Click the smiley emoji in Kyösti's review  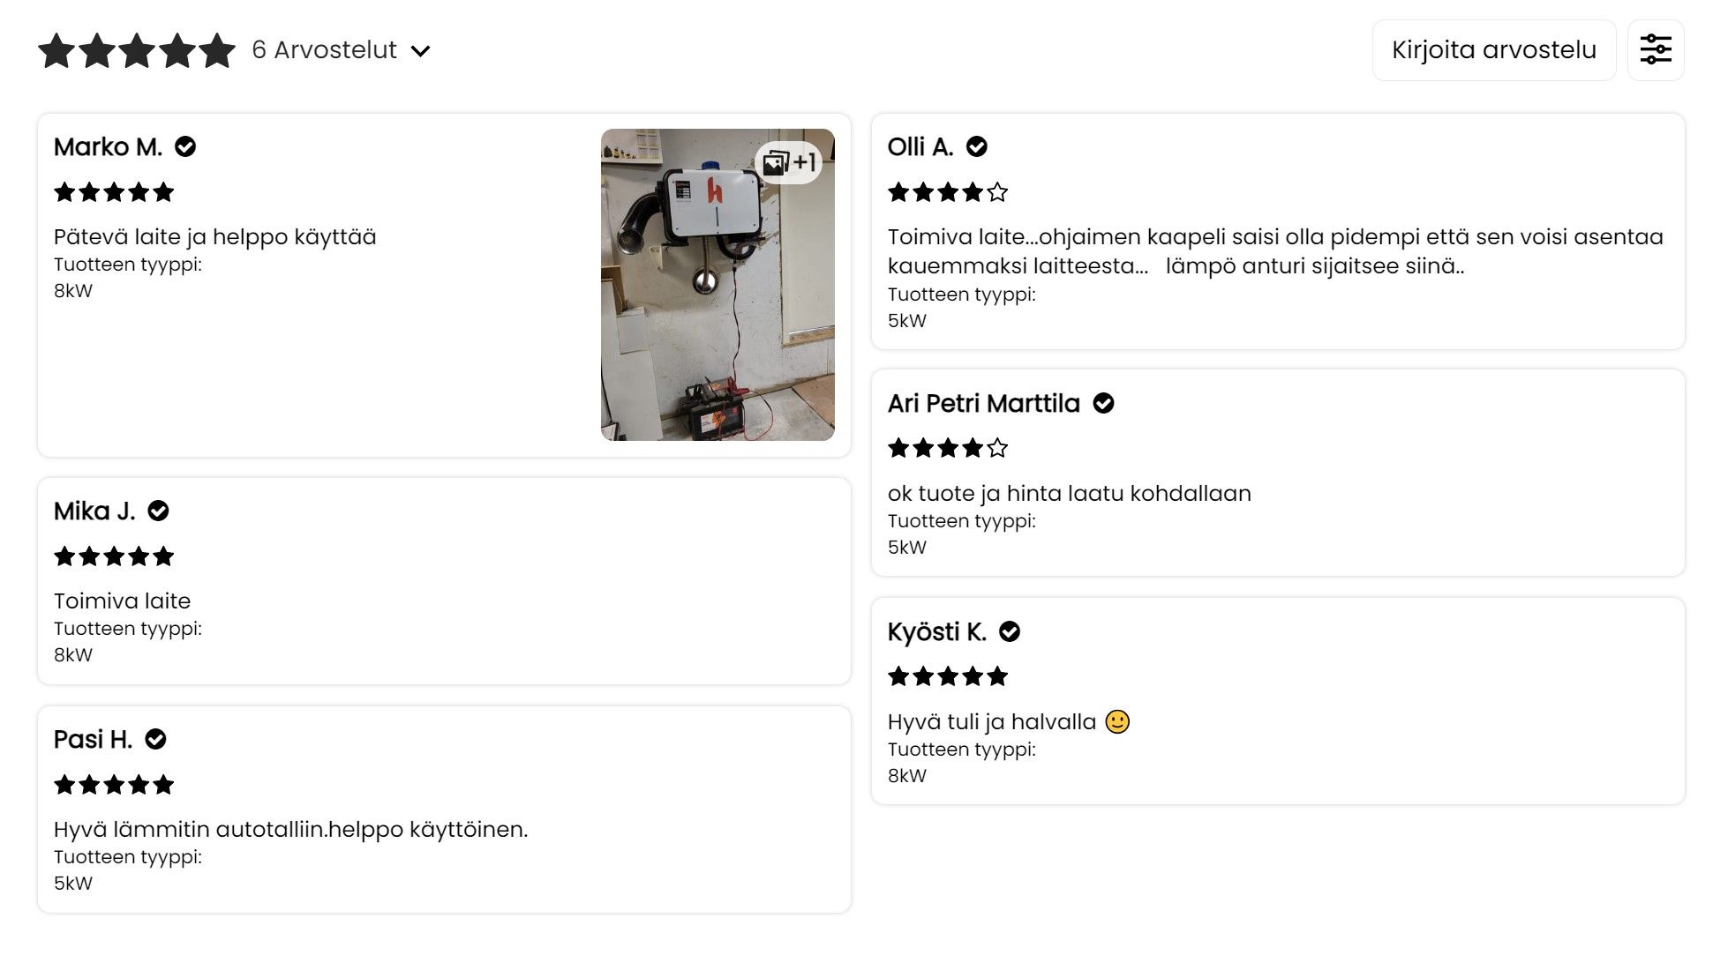(1117, 721)
